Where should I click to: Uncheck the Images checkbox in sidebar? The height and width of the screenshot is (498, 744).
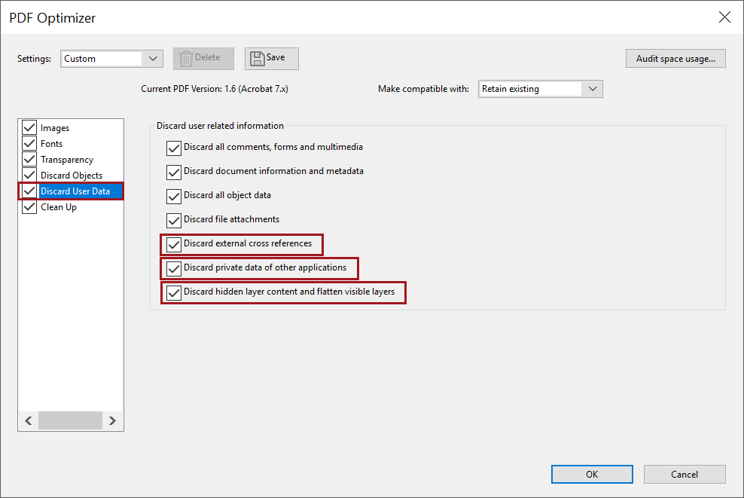coord(29,127)
